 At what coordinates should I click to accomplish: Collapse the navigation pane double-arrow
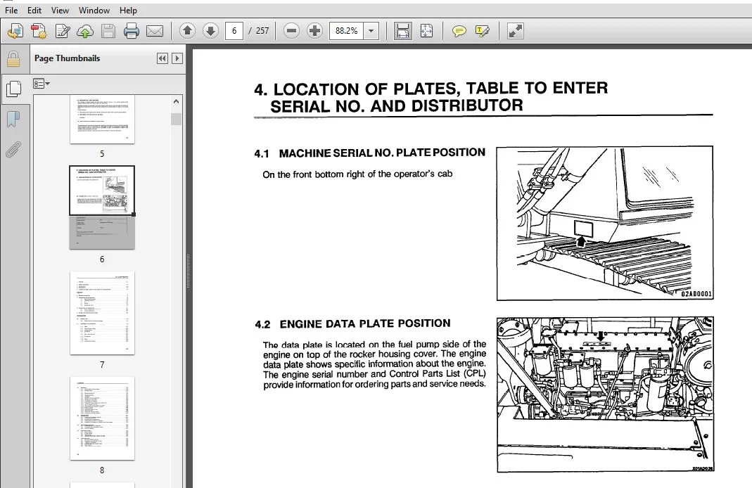tap(162, 58)
